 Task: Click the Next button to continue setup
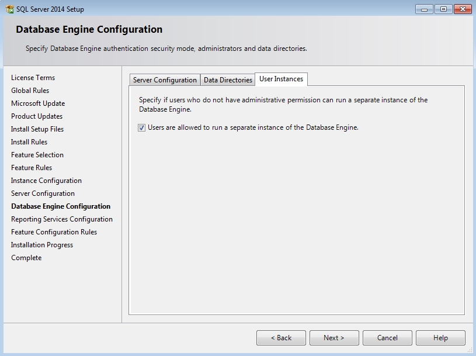tap(334, 337)
